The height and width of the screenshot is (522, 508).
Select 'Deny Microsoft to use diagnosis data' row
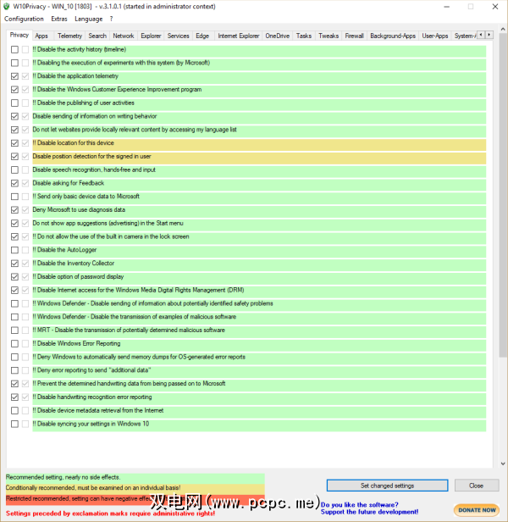coord(259,210)
